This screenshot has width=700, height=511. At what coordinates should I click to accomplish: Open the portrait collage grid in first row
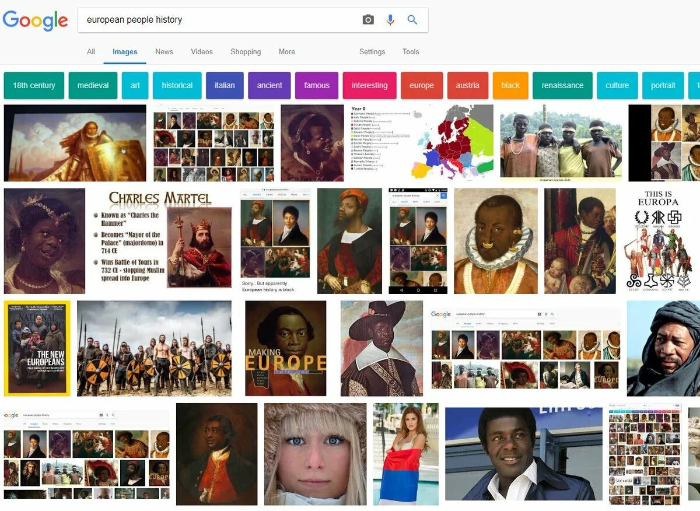tap(213, 143)
